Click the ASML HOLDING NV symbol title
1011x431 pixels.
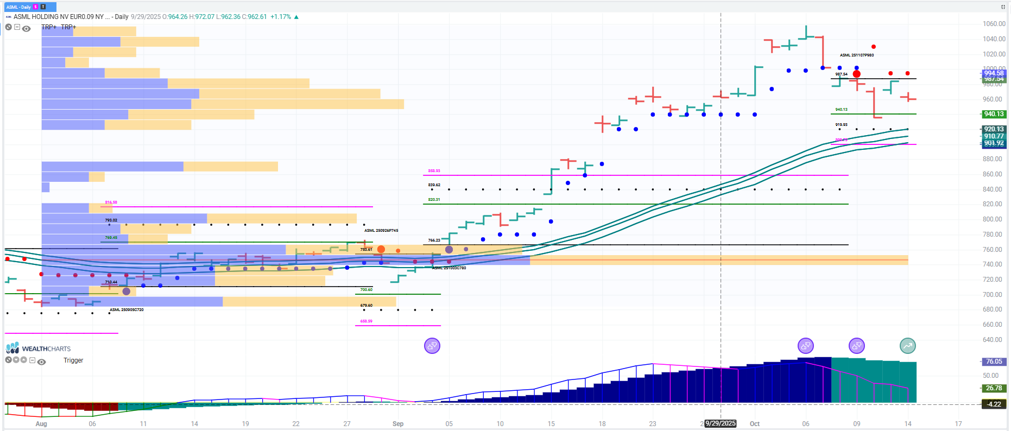coord(59,17)
